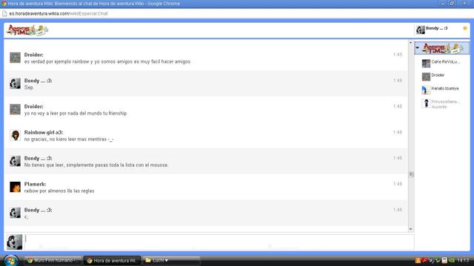
Task: Open Bondy's avatar in the top-right user box
Action: [x=420, y=30]
